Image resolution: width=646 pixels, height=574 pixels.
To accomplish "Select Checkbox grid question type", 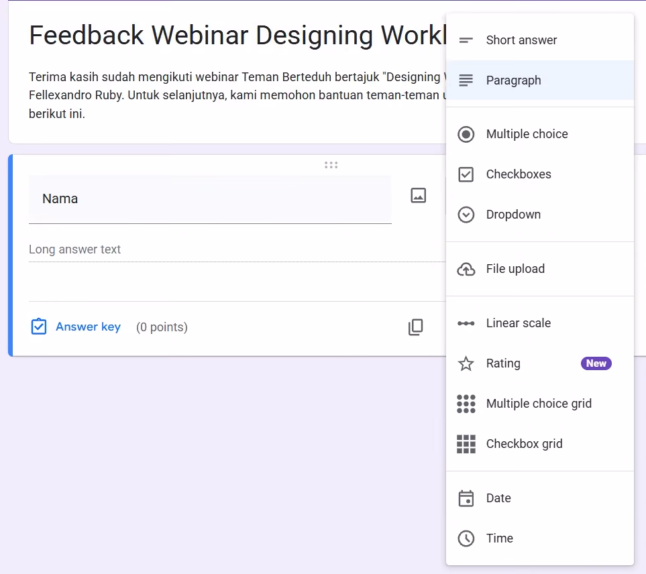I will pyautogui.click(x=540, y=444).
